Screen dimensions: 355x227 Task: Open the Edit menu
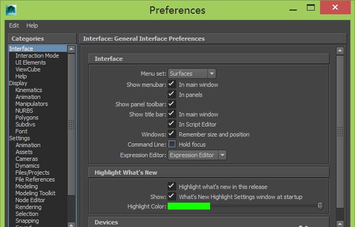tap(14, 25)
